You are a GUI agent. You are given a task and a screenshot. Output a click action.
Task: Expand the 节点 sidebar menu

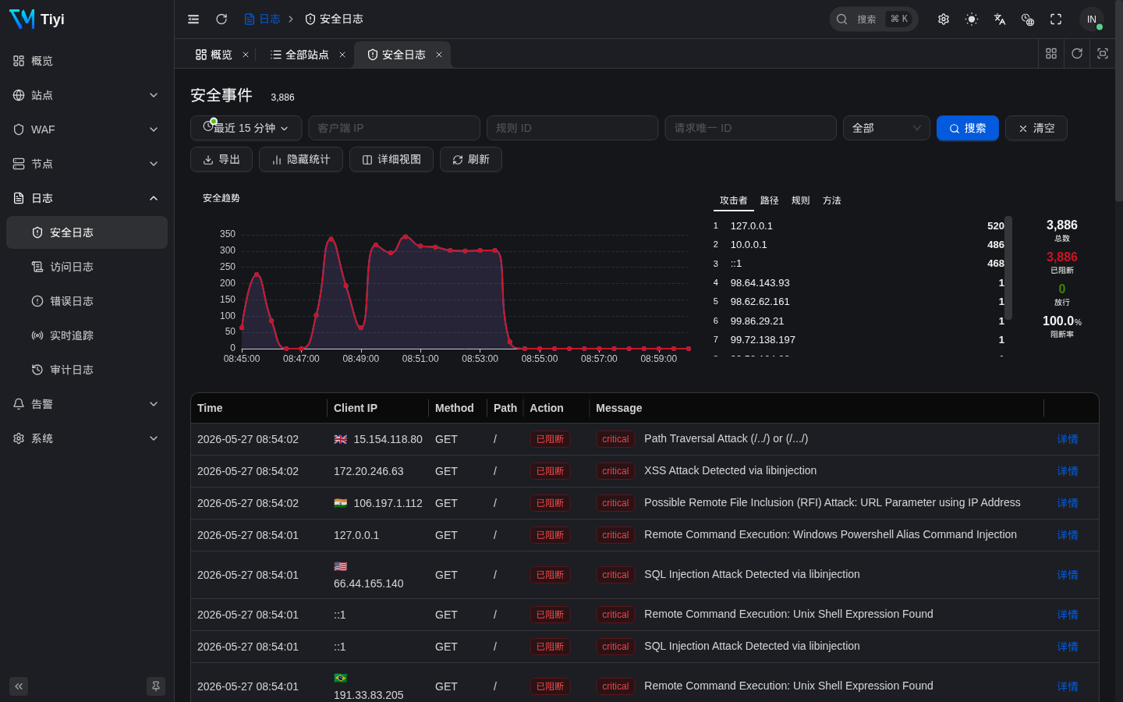87,164
